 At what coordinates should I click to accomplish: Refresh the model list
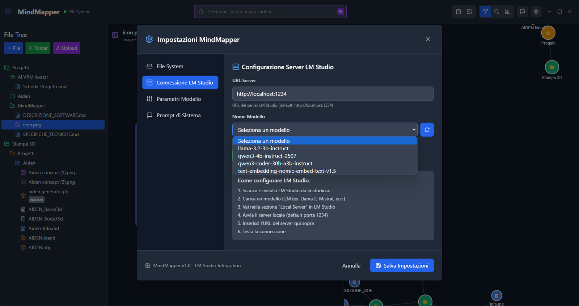427,130
